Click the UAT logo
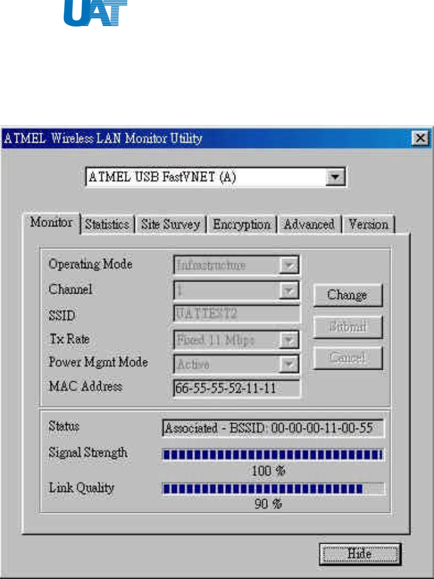This screenshot has height=579, width=434. click(96, 13)
